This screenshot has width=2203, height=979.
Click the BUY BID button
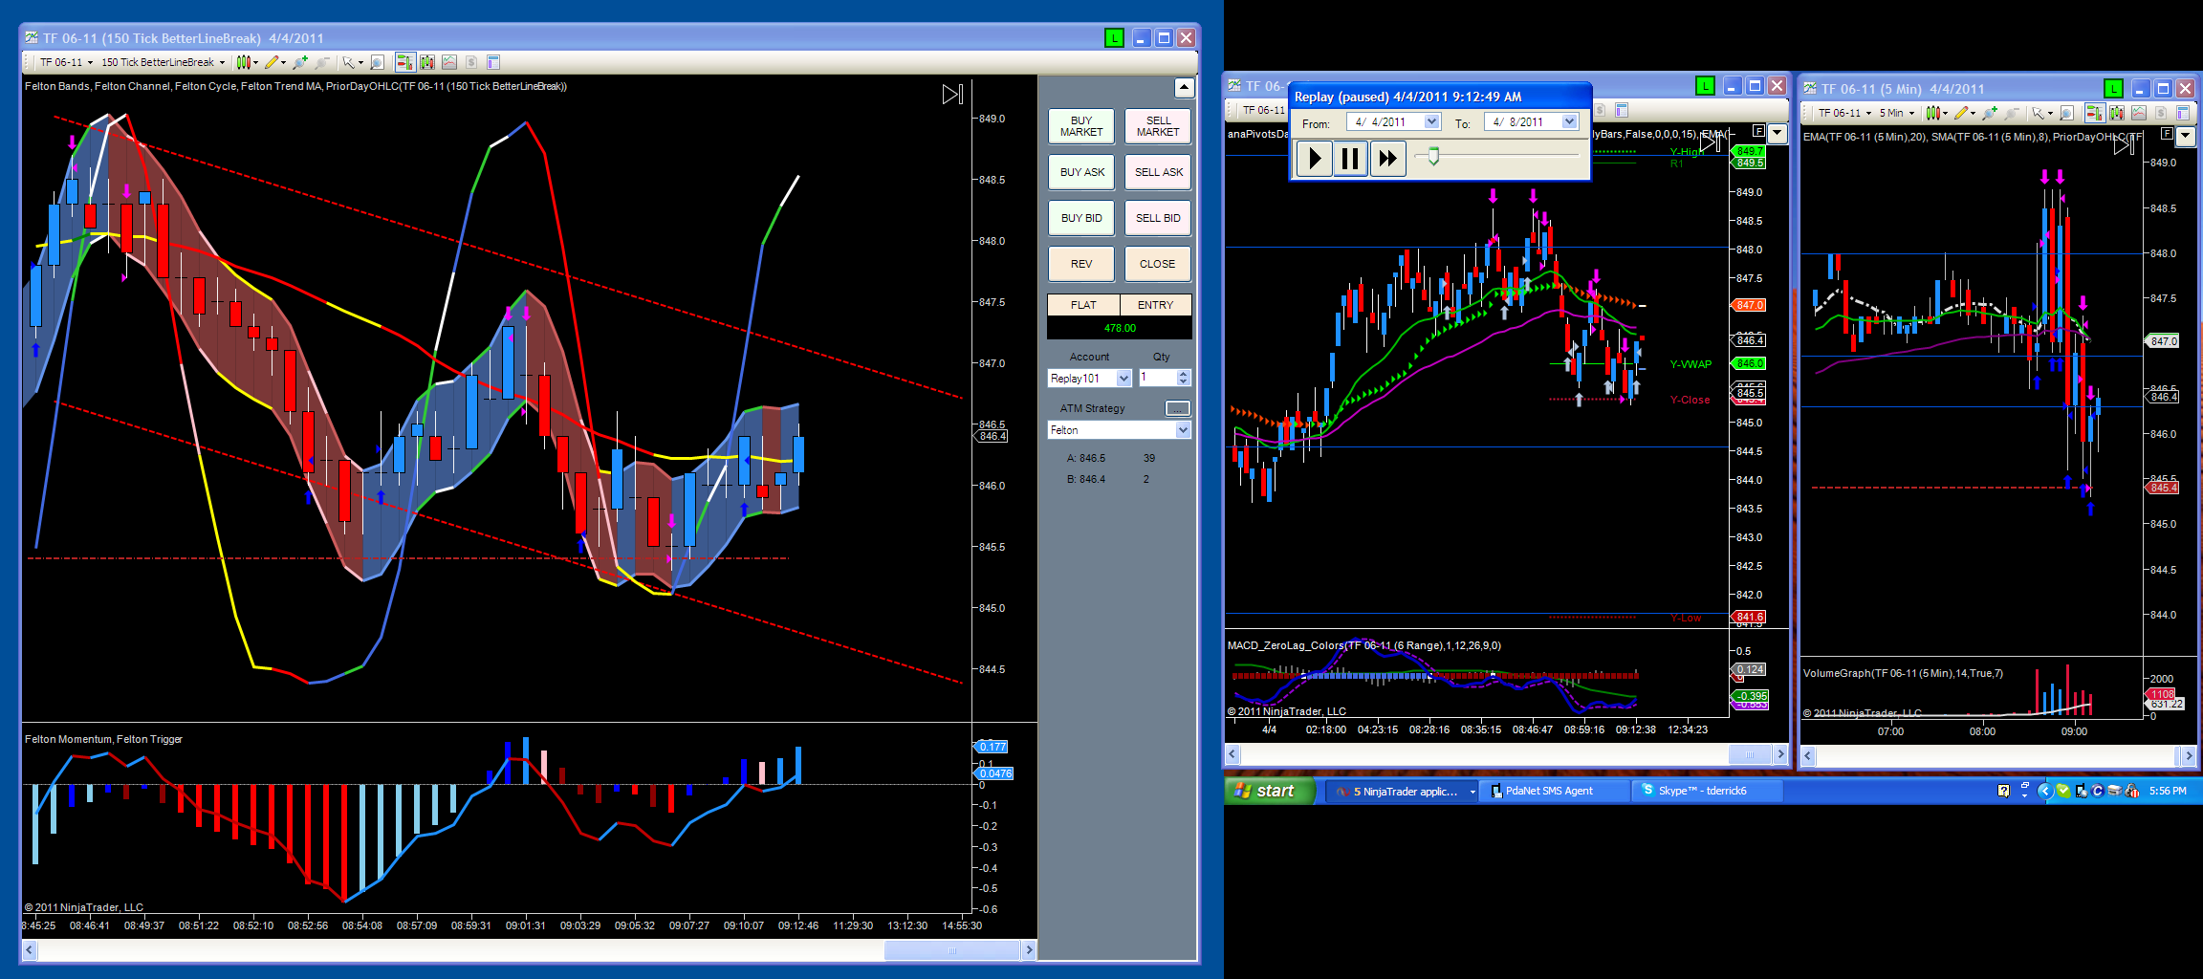click(1081, 218)
